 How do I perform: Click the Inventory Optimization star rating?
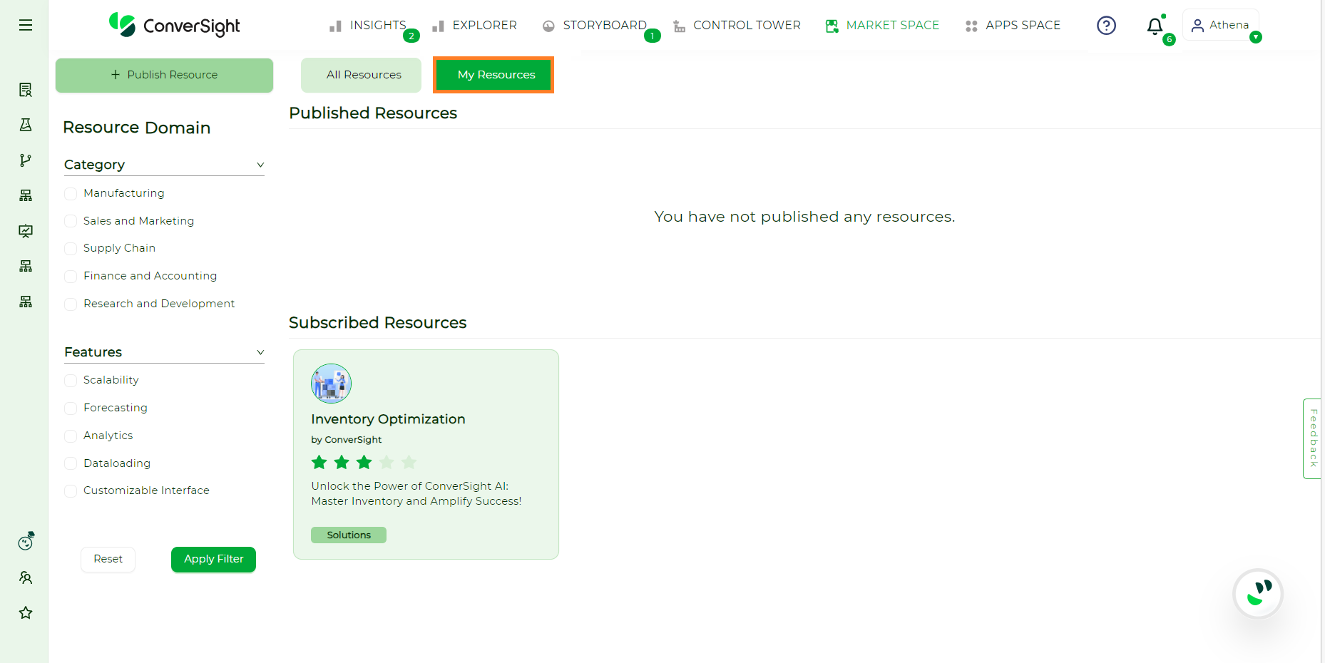[x=364, y=463]
